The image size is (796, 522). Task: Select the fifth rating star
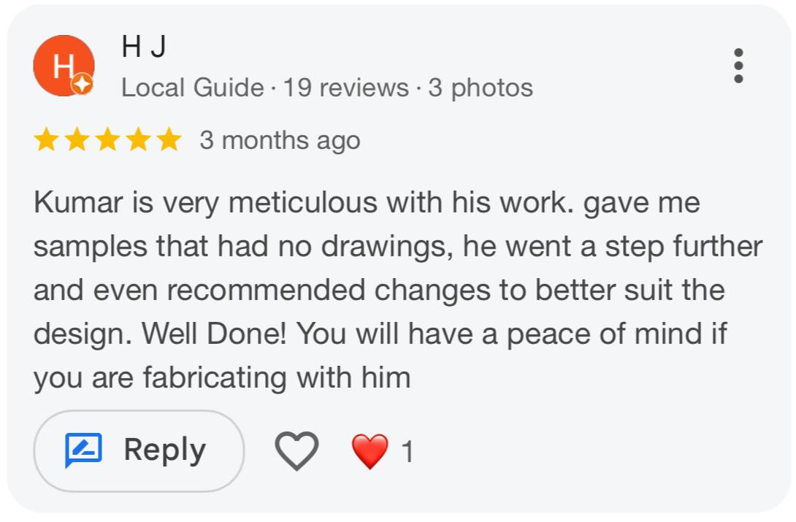pos(169,139)
